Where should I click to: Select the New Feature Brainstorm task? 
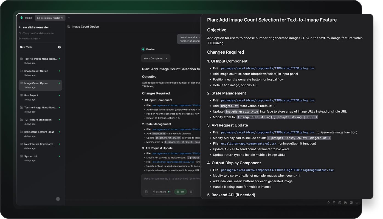(x=40, y=146)
